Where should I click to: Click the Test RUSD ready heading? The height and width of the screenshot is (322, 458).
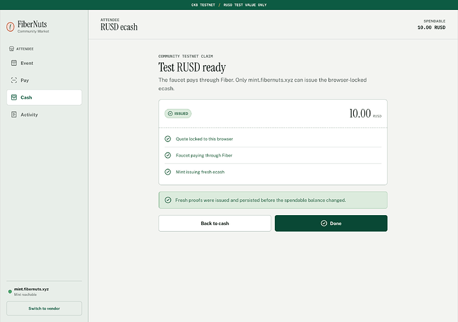(x=192, y=68)
